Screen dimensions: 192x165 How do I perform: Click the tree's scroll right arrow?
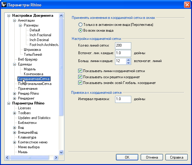pyautogui.click(x=56, y=158)
